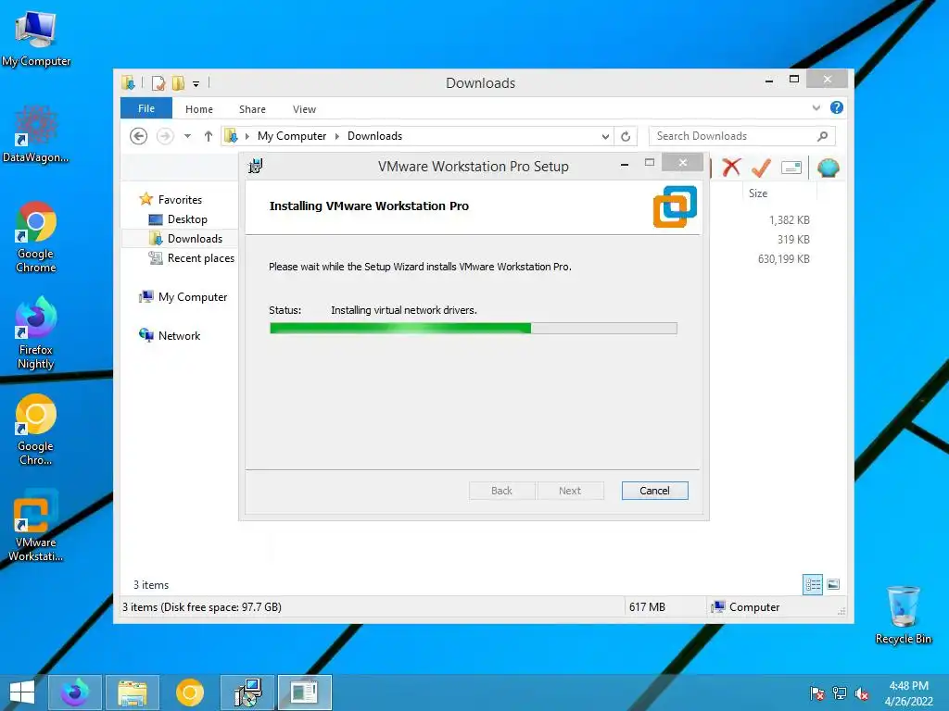Expand the ribbon with the chevron

(816, 108)
